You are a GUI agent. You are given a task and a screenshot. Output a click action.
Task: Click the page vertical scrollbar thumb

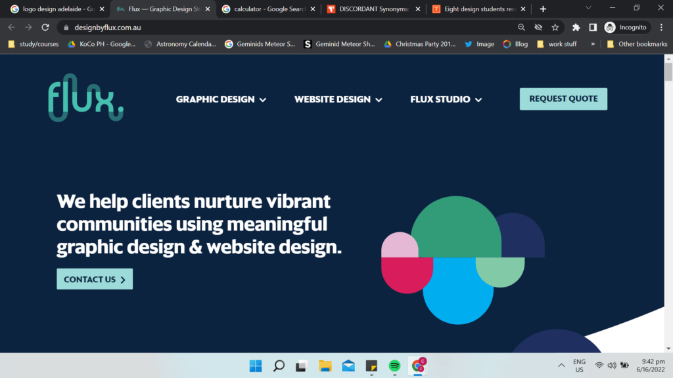pyautogui.click(x=668, y=72)
